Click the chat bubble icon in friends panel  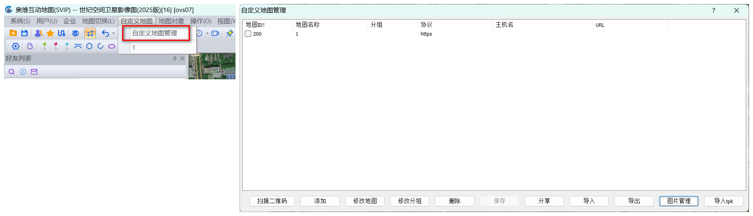(x=23, y=72)
